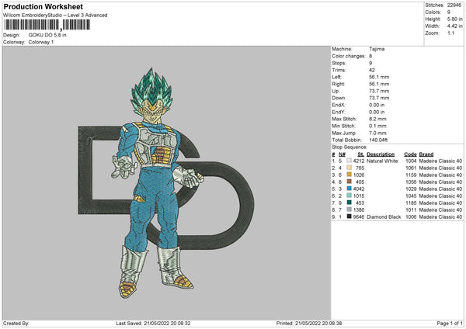Choose the orange 1026 thread swatch

[349, 175]
